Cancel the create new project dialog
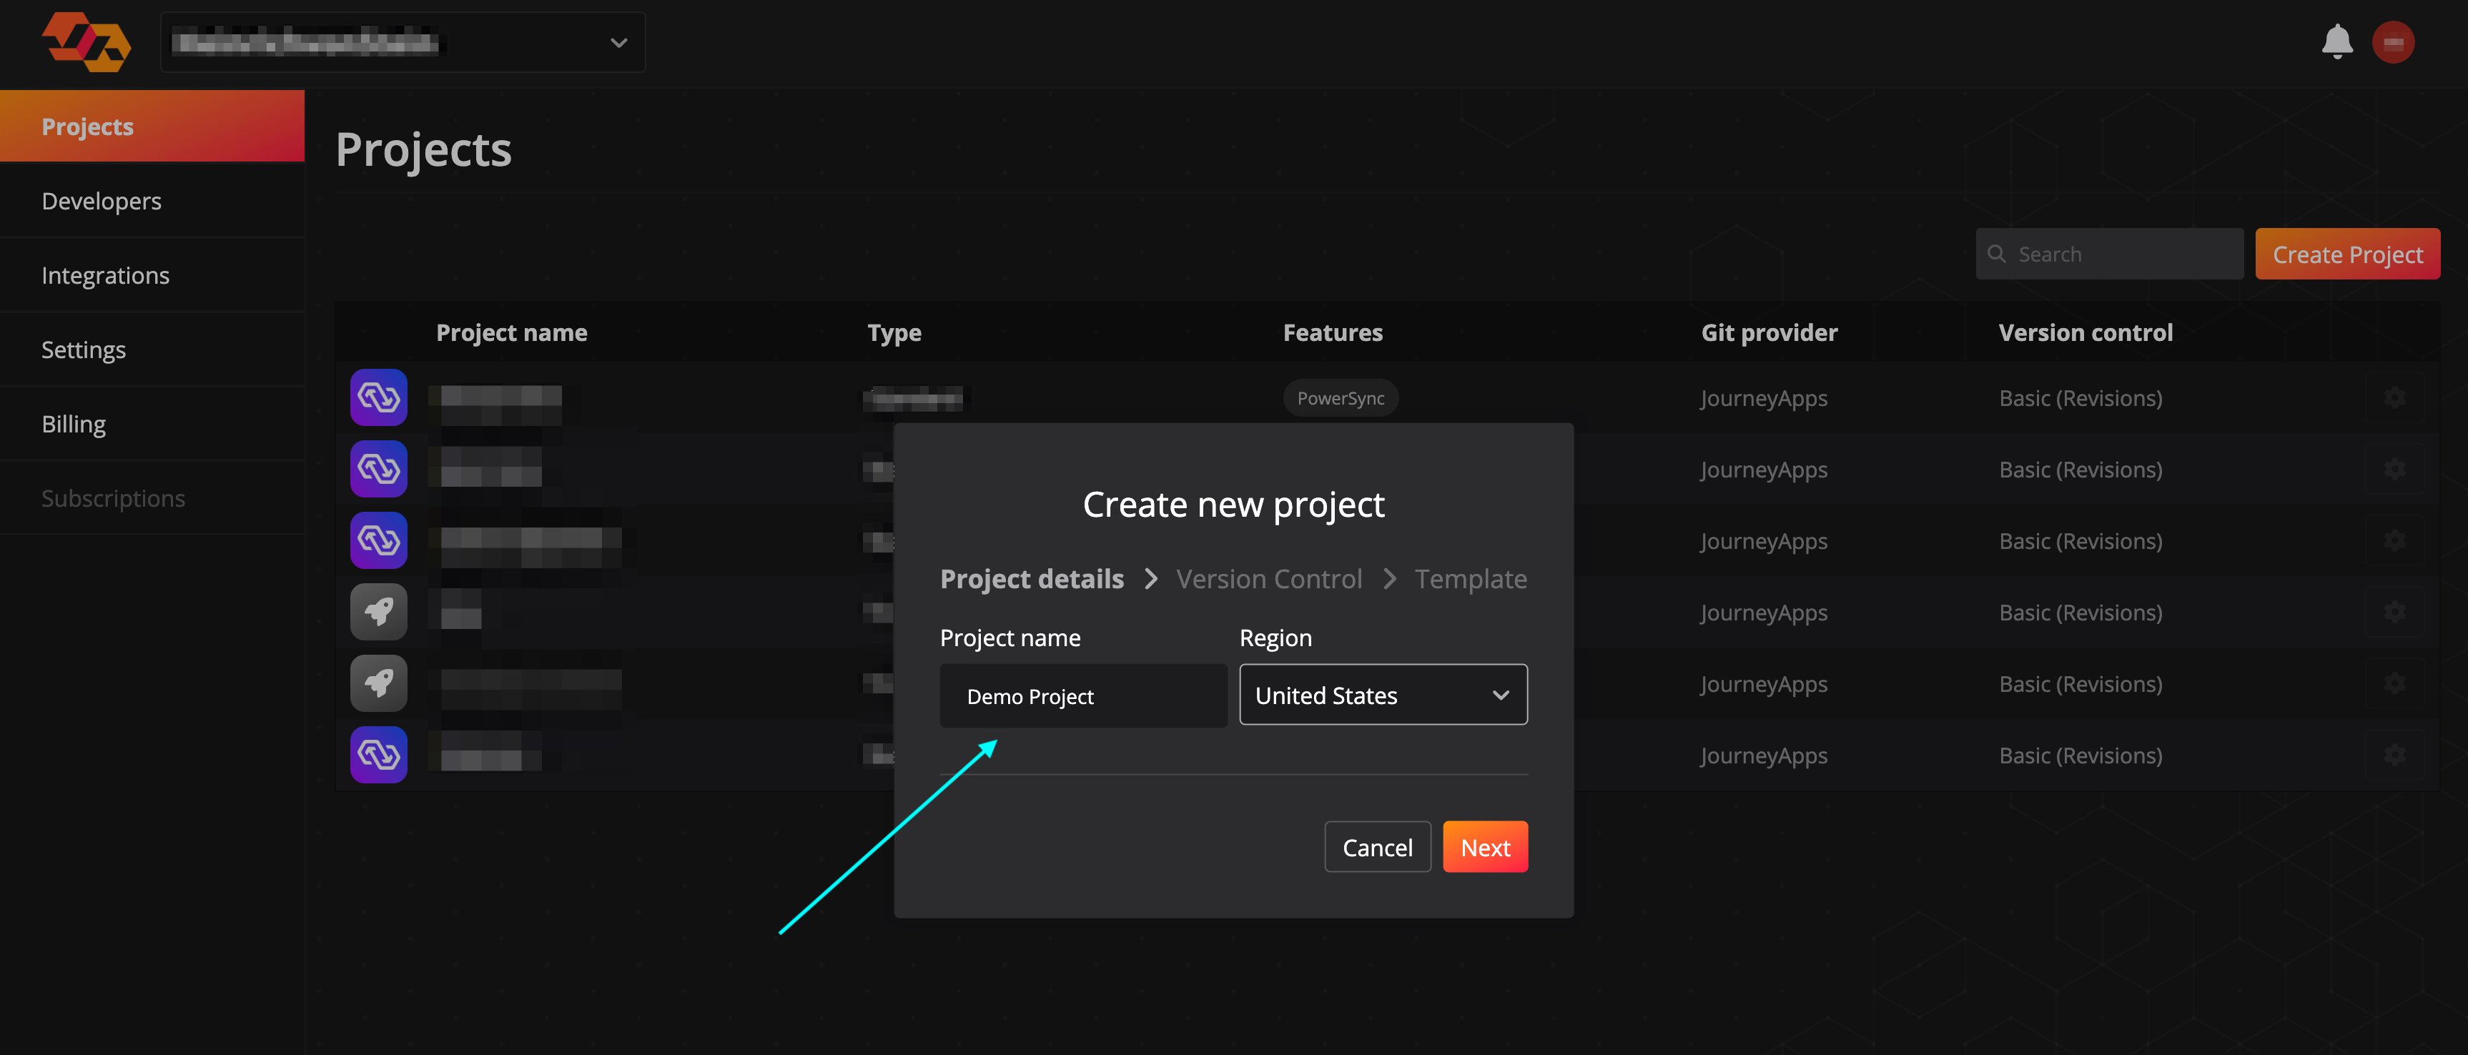Screen dimensions: 2468x1055 [x=1377, y=847]
